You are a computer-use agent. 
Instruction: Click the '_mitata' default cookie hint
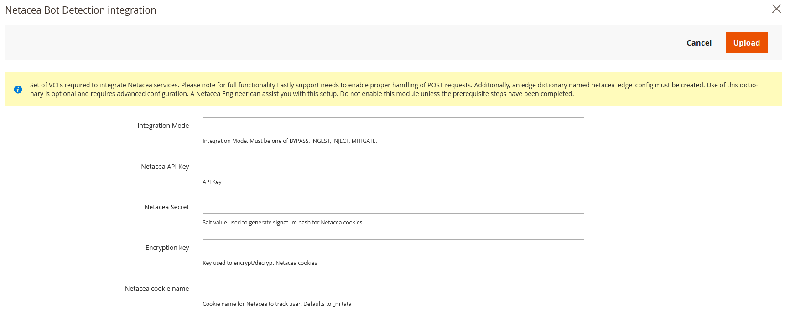[x=277, y=304]
